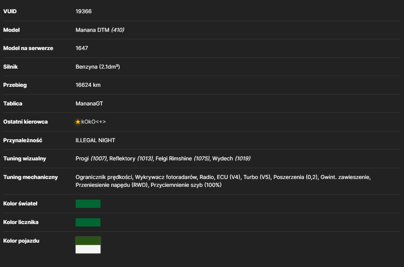Viewport: 404px width, 267px height.
Task: Click the Felgi Rimshine (1075) entry
Action: (183, 159)
